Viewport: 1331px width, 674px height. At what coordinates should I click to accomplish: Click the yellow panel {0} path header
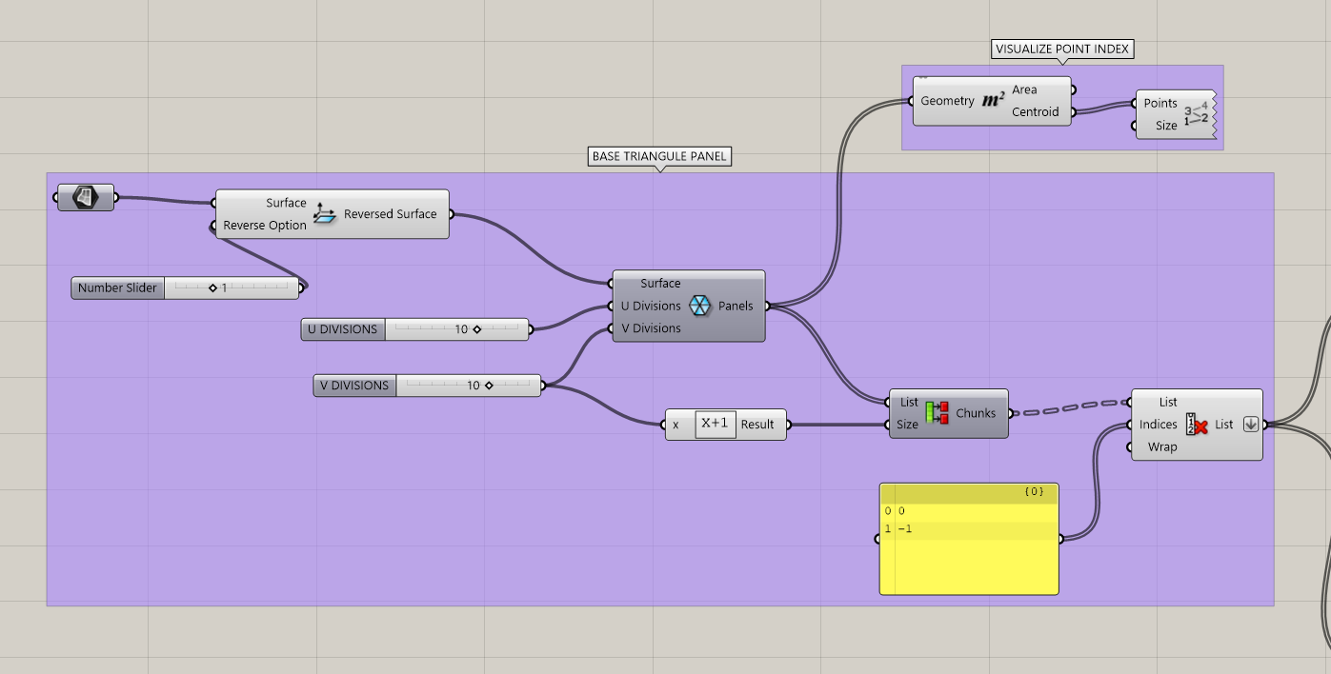[1034, 492]
